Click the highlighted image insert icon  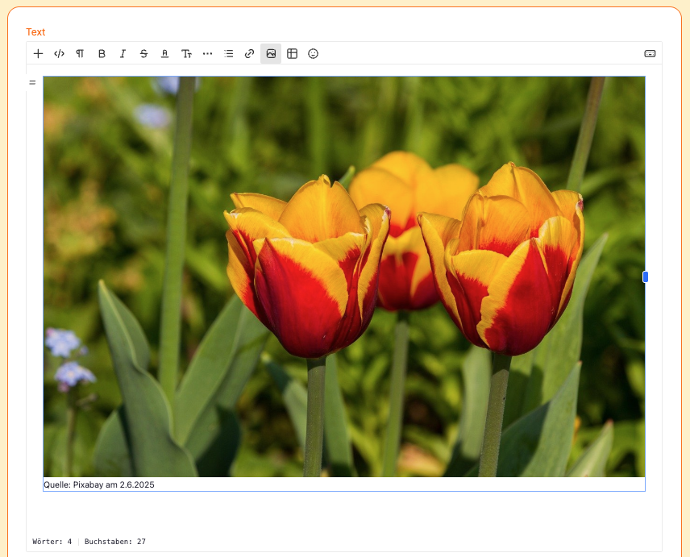coord(271,54)
